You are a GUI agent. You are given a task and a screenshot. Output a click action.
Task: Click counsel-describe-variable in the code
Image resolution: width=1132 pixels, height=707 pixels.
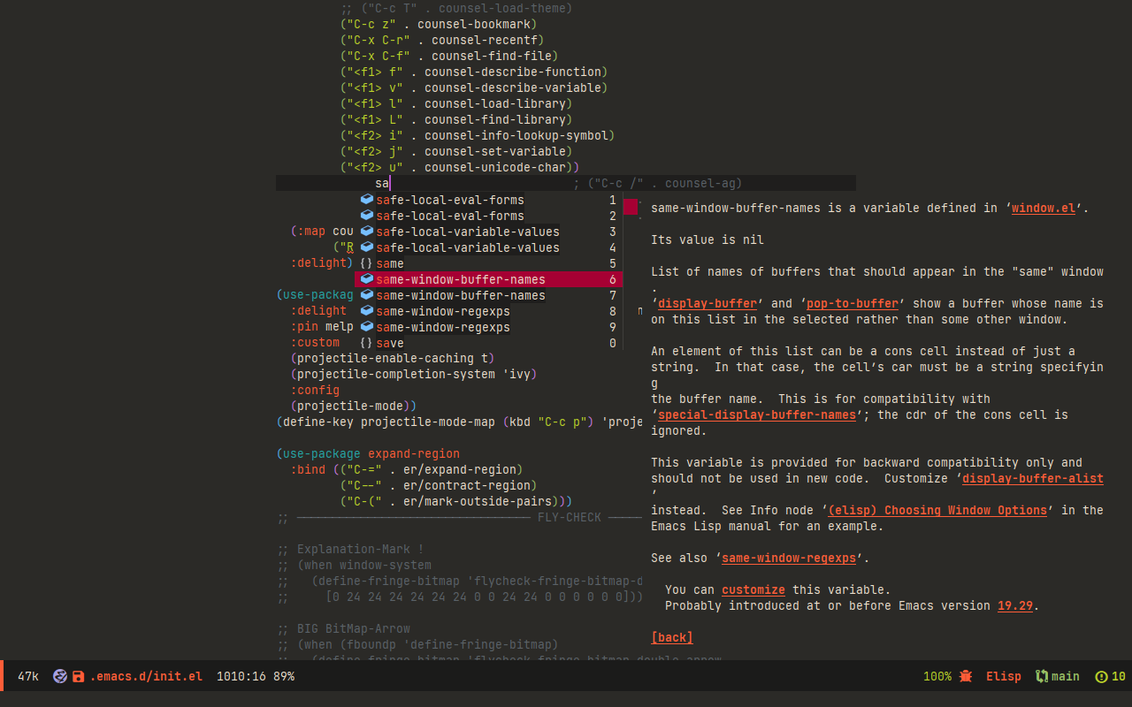tap(513, 87)
